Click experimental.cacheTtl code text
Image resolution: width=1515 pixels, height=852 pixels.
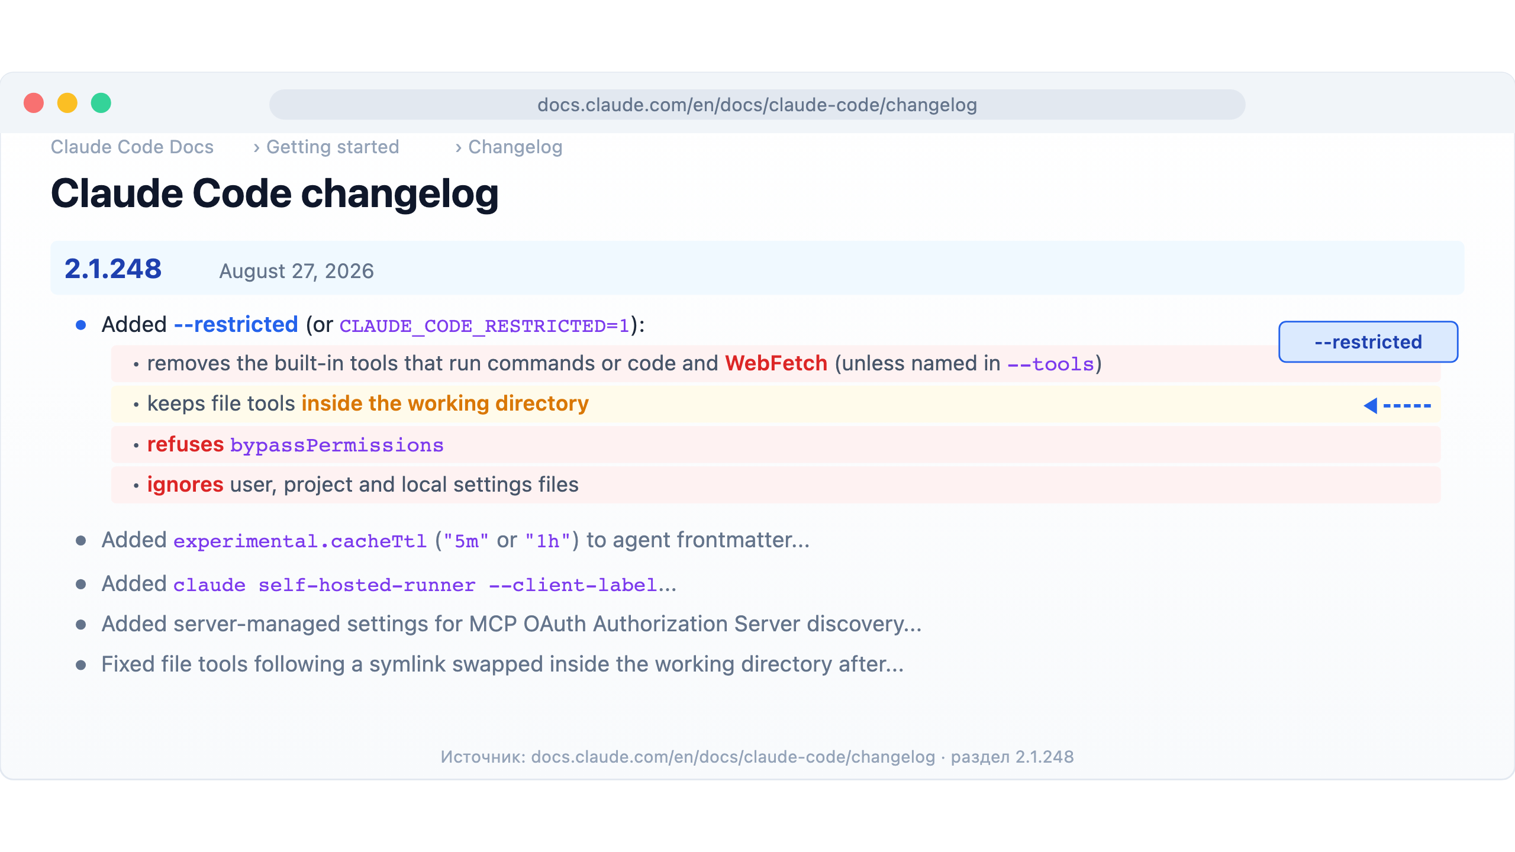[300, 541]
